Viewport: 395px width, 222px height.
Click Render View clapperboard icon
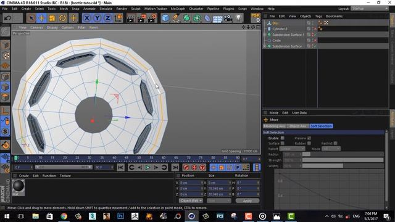tap(130, 18)
